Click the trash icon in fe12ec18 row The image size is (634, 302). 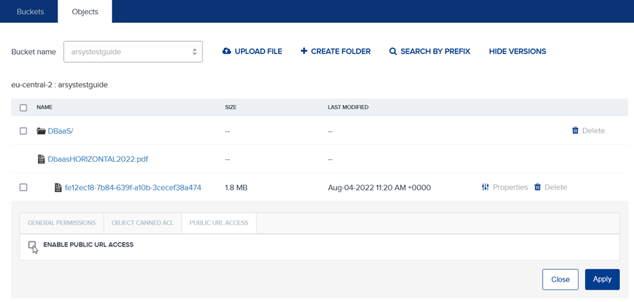[x=537, y=187]
